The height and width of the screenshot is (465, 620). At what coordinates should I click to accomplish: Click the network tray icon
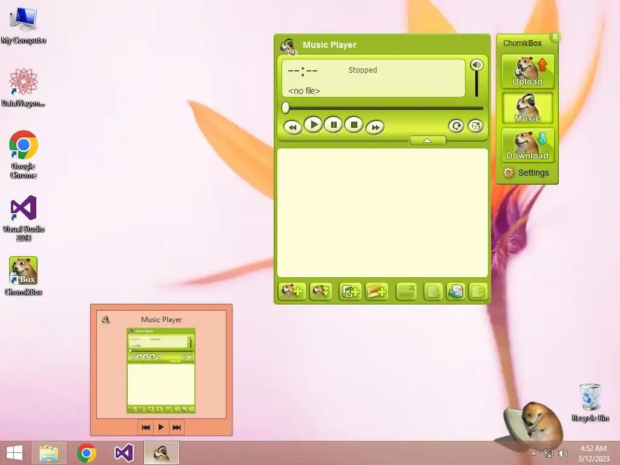549,453
